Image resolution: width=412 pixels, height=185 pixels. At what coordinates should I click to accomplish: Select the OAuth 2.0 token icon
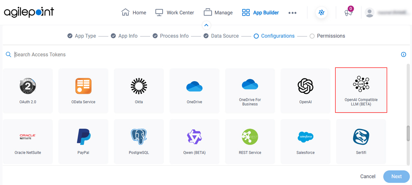coord(28,86)
